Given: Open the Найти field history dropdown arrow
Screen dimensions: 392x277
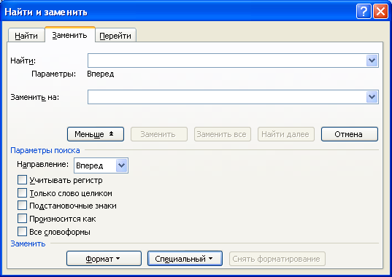Looking at the screenshot, I should 372,61.
